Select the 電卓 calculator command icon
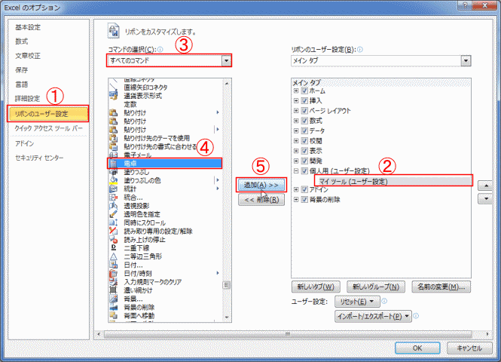 pyautogui.click(x=113, y=164)
